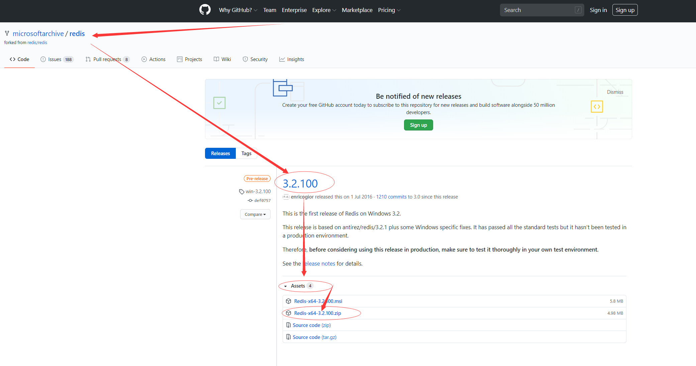Click the GitHub octocat logo

click(x=205, y=10)
